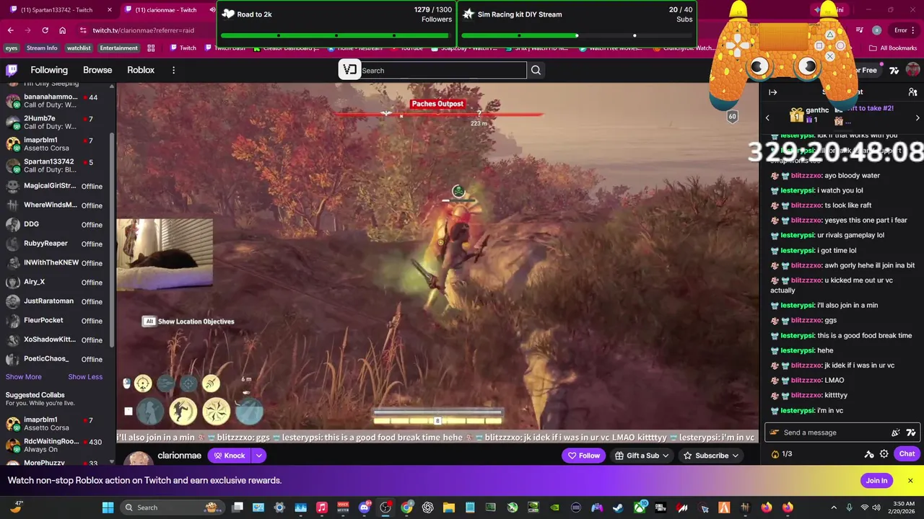The width and height of the screenshot is (924, 519).
Task: Go to next item in chat gift banner
Action: pos(918,117)
